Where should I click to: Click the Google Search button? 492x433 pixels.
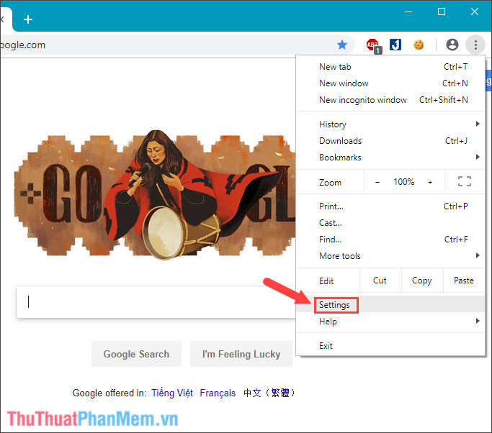tap(136, 354)
